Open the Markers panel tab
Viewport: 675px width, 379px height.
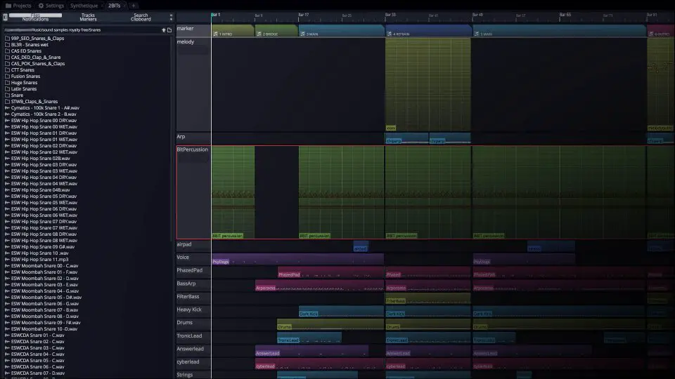click(88, 20)
